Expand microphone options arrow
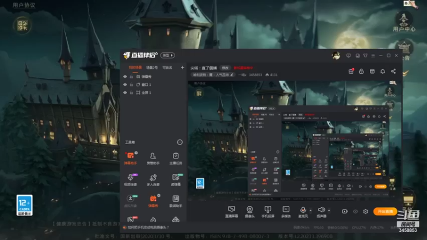The width and height of the screenshot is (427, 240). [311, 210]
